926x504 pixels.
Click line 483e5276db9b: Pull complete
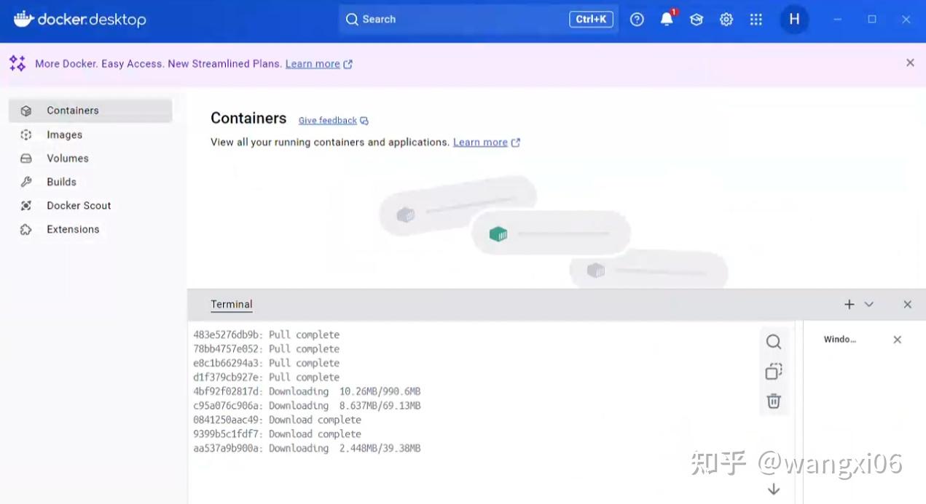click(x=267, y=335)
